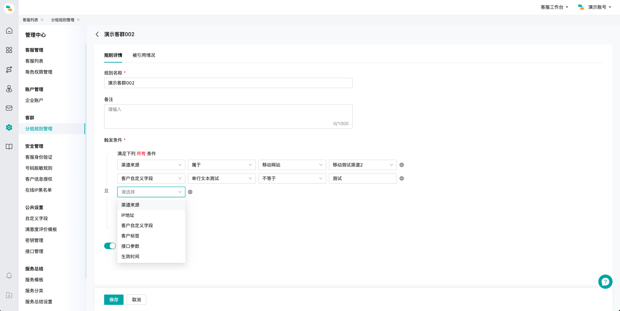
Task: Open the download export icon in left rail
Action: coord(9,295)
